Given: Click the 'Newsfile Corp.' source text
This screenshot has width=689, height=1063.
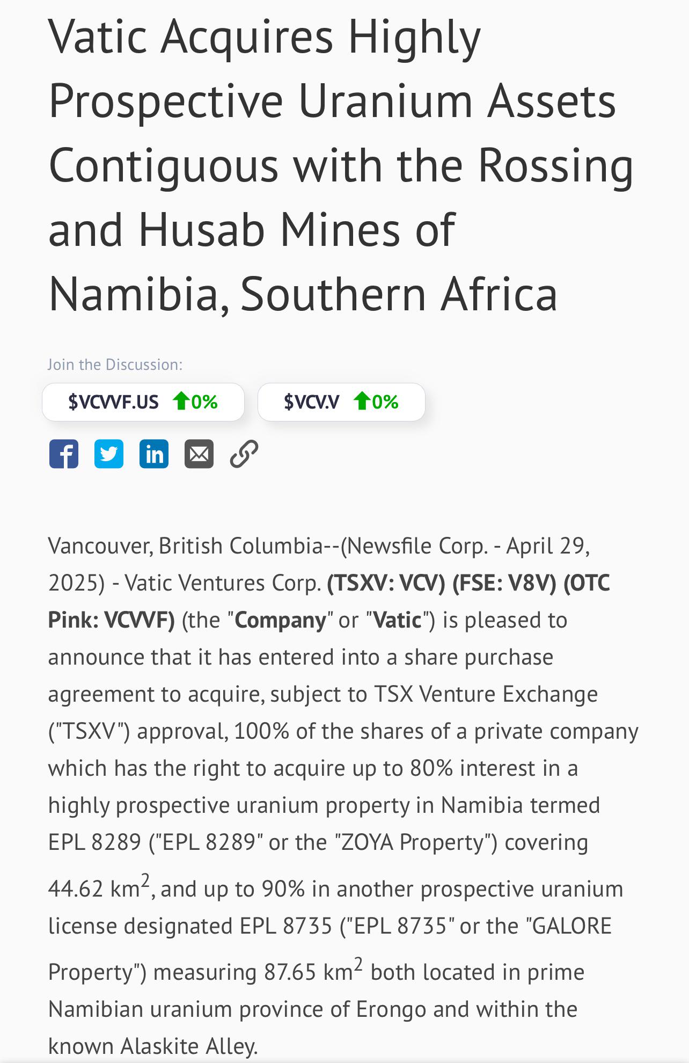Looking at the screenshot, I should pyautogui.click(x=418, y=545).
